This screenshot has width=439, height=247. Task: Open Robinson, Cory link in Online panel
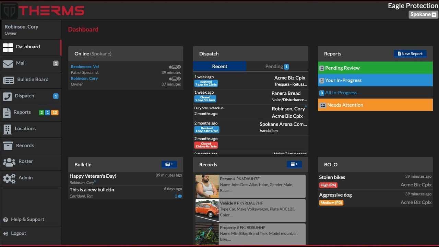tap(84, 78)
